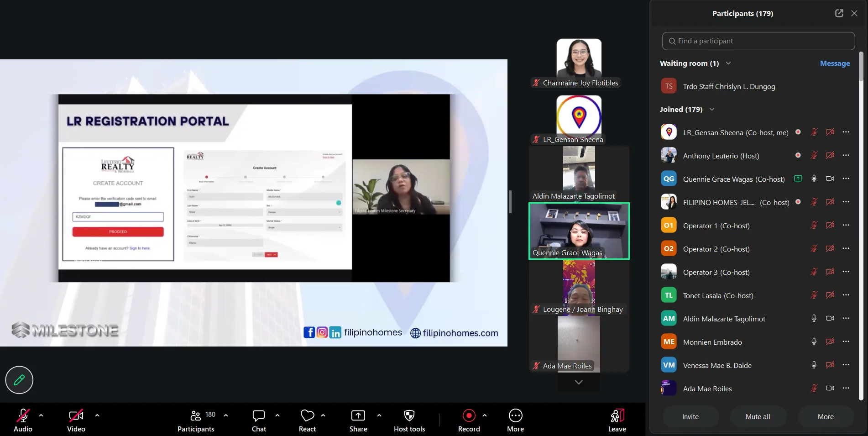Start screen sharing with Share
This screenshot has width=868, height=436.
click(x=358, y=420)
